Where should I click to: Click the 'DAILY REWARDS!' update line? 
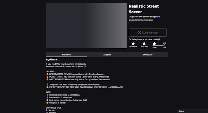pyautogui.click(x=78, y=79)
